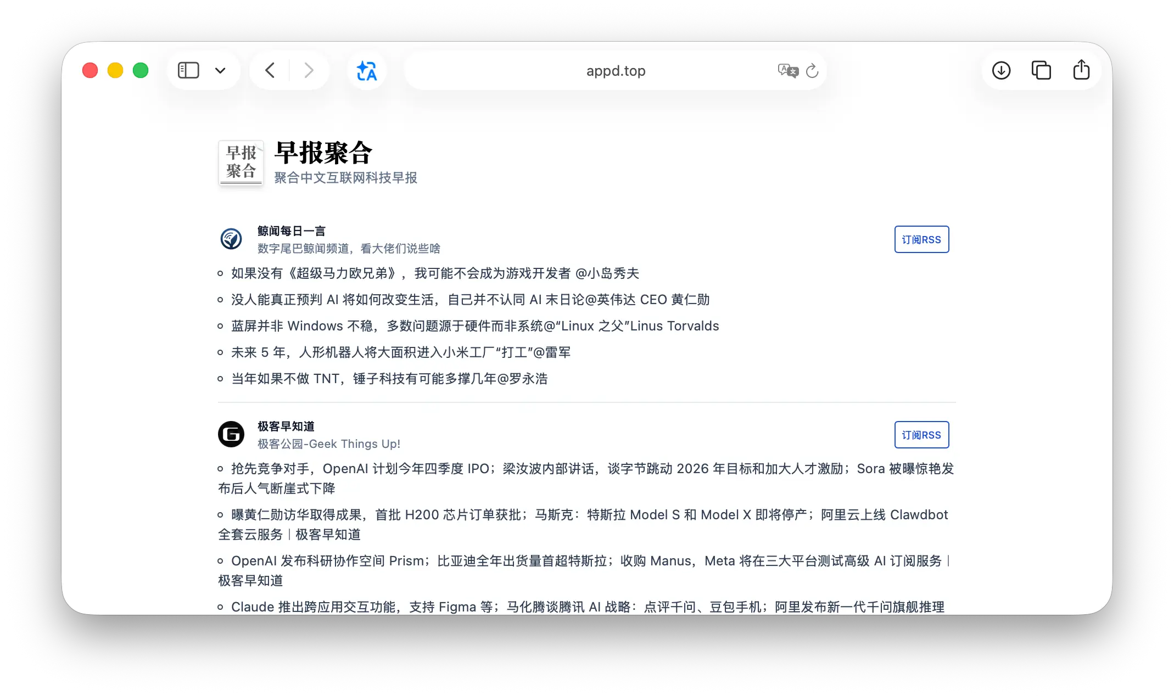The height and width of the screenshot is (696, 1174).
Task: Open the page translation icon in address bar
Action: [787, 71]
